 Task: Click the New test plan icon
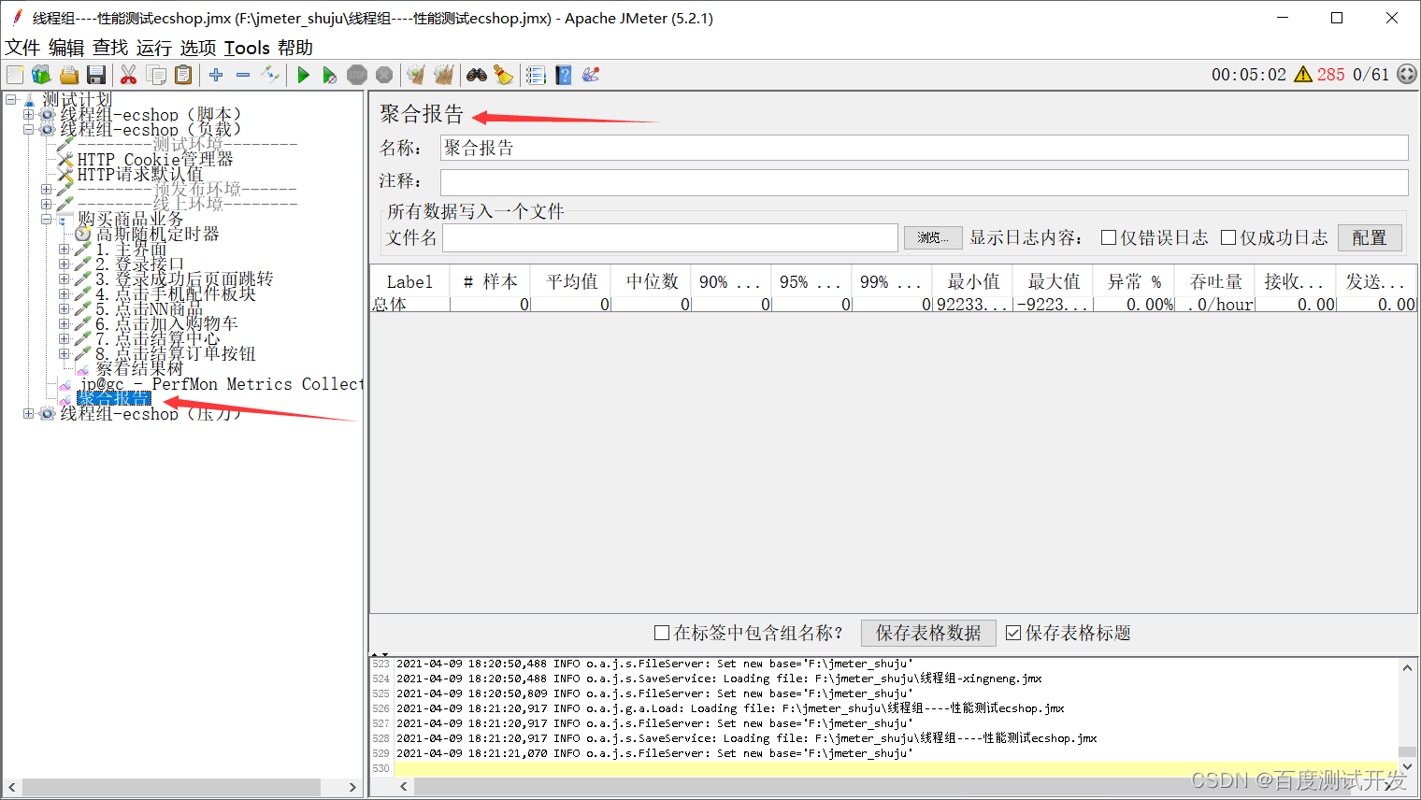[x=15, y=75]
